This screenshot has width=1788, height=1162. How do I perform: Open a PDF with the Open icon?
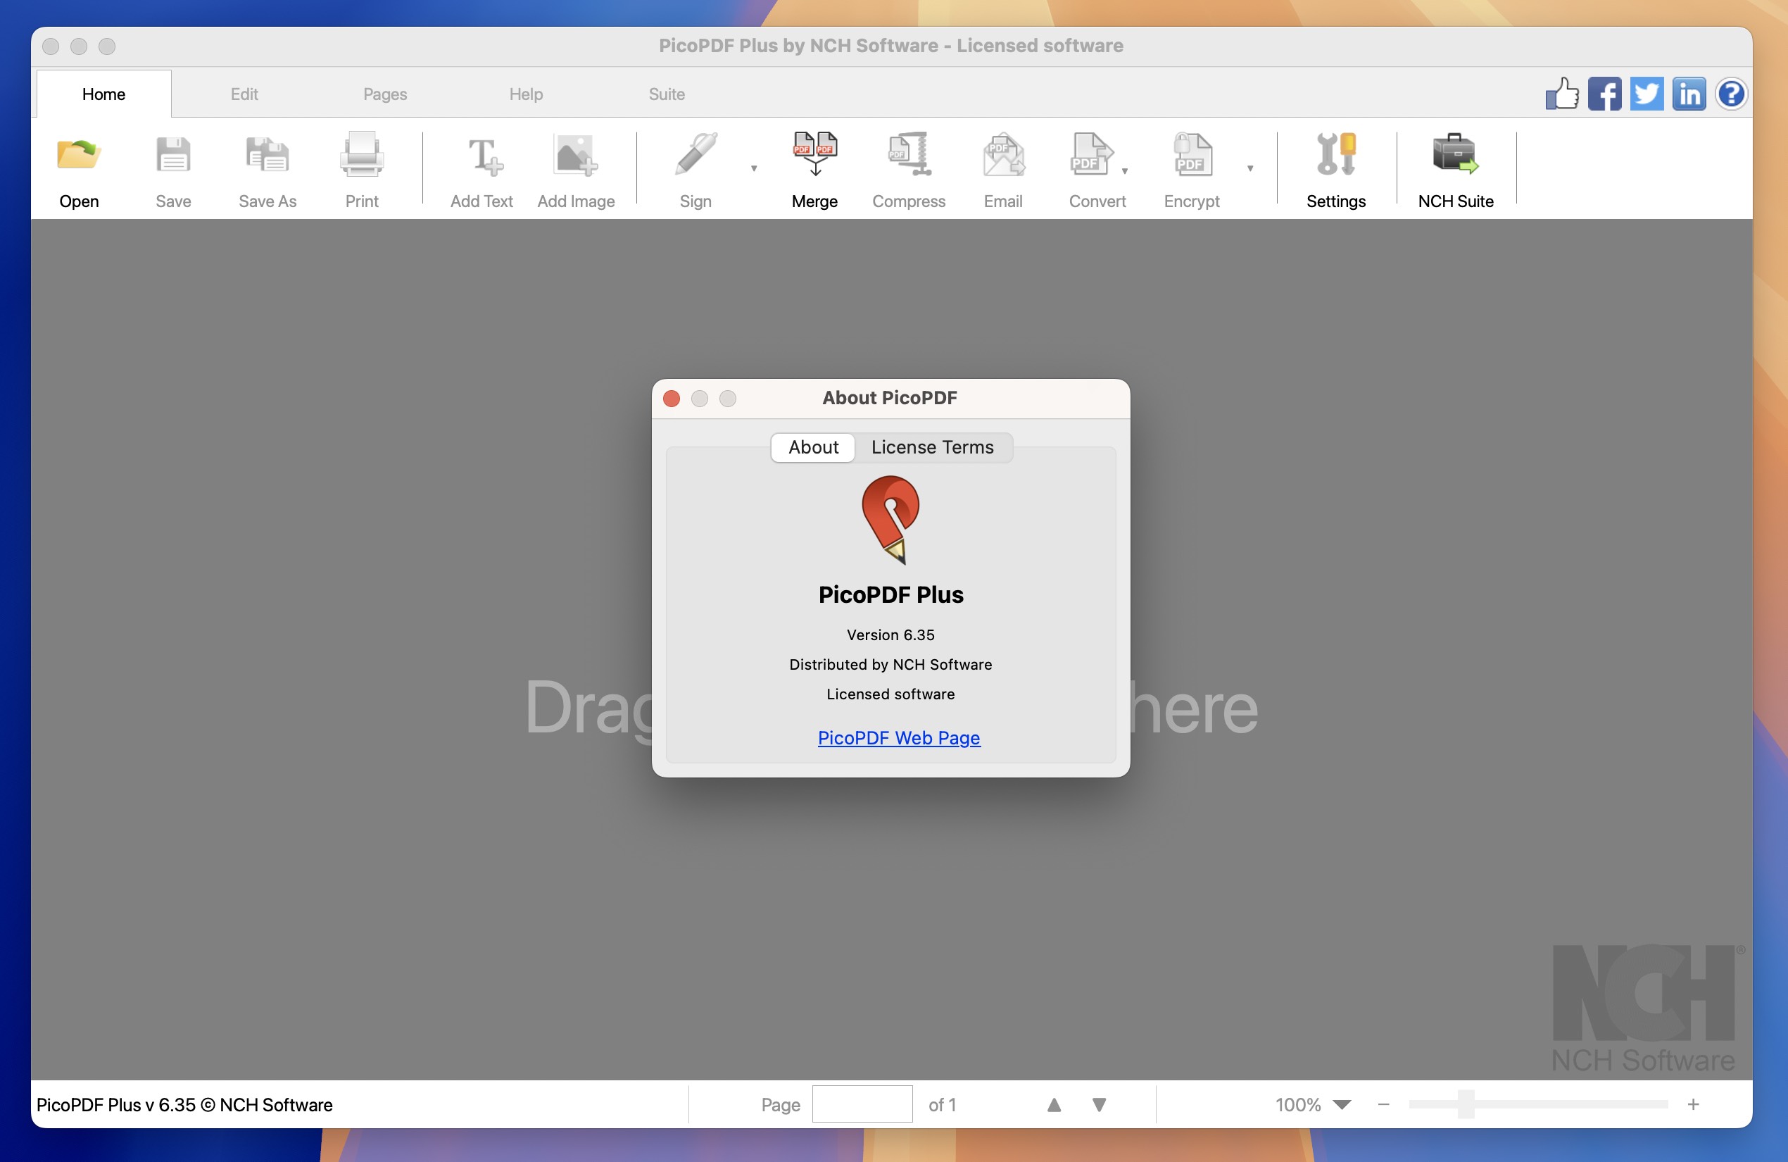[x=79, y=156]
